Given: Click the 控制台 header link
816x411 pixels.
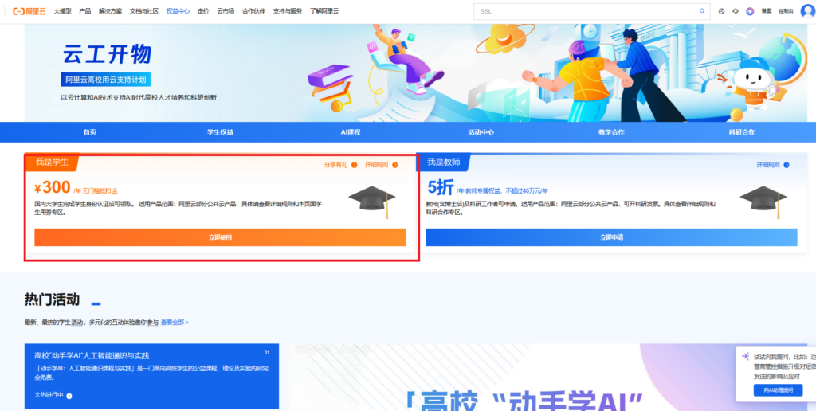Looking at the screenshot, I should 786,11.
